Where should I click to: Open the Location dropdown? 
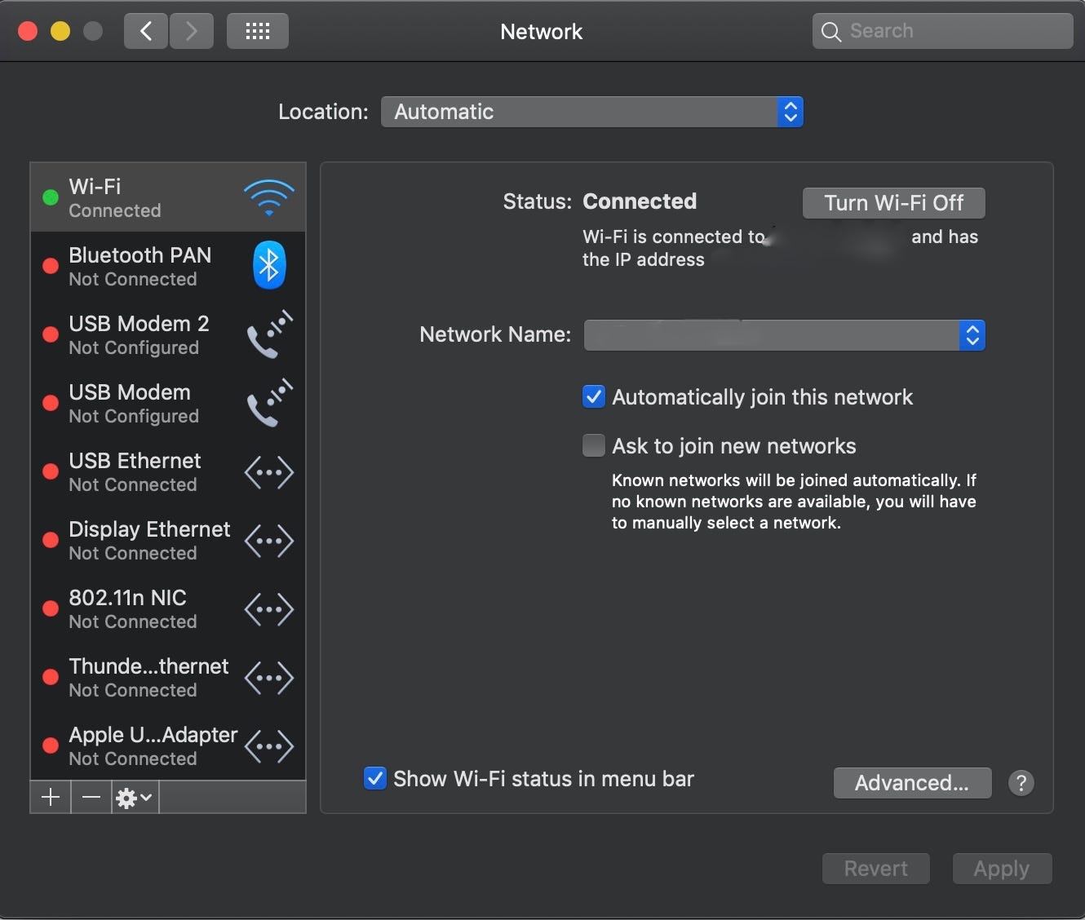click(592, 112)
